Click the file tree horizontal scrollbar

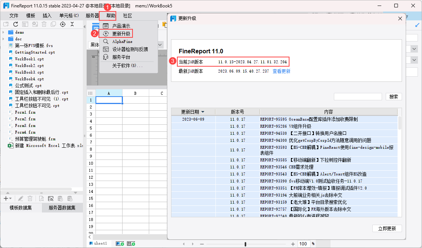pyautogui.click(x=36, y=189)
